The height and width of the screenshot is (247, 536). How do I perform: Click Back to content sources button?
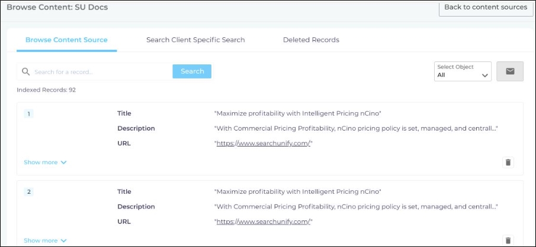coord(485,8)
